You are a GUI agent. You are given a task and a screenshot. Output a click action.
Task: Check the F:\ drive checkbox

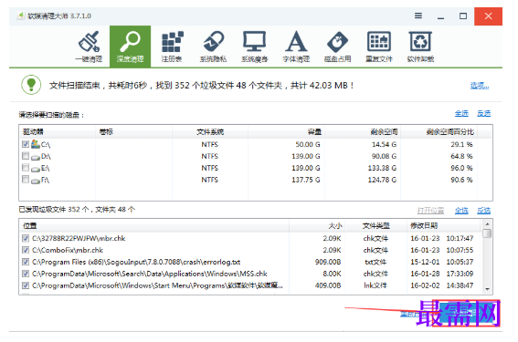(26, 179)
